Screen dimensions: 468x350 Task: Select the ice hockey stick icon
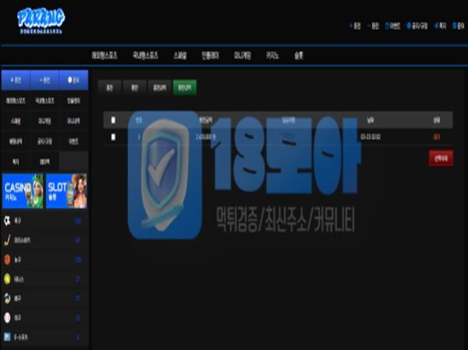[7, 240]
